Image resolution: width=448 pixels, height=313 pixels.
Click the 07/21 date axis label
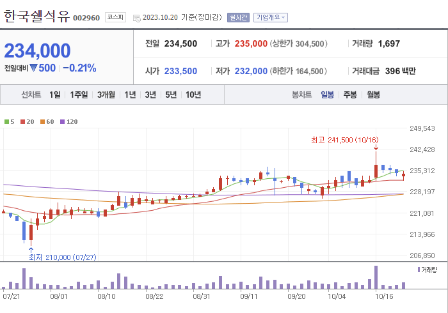point(12,296)
